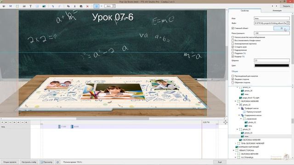294x165 pixels.
Task: Click the minus remove keyframe button
Action: click(x=23, y=122)
